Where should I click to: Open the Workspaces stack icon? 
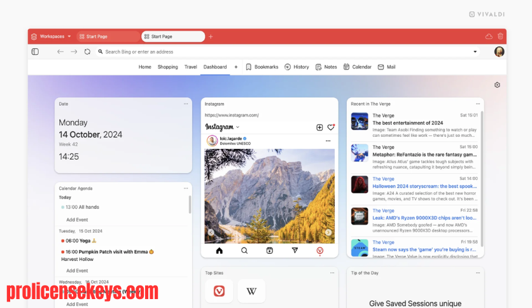point(34,37)
